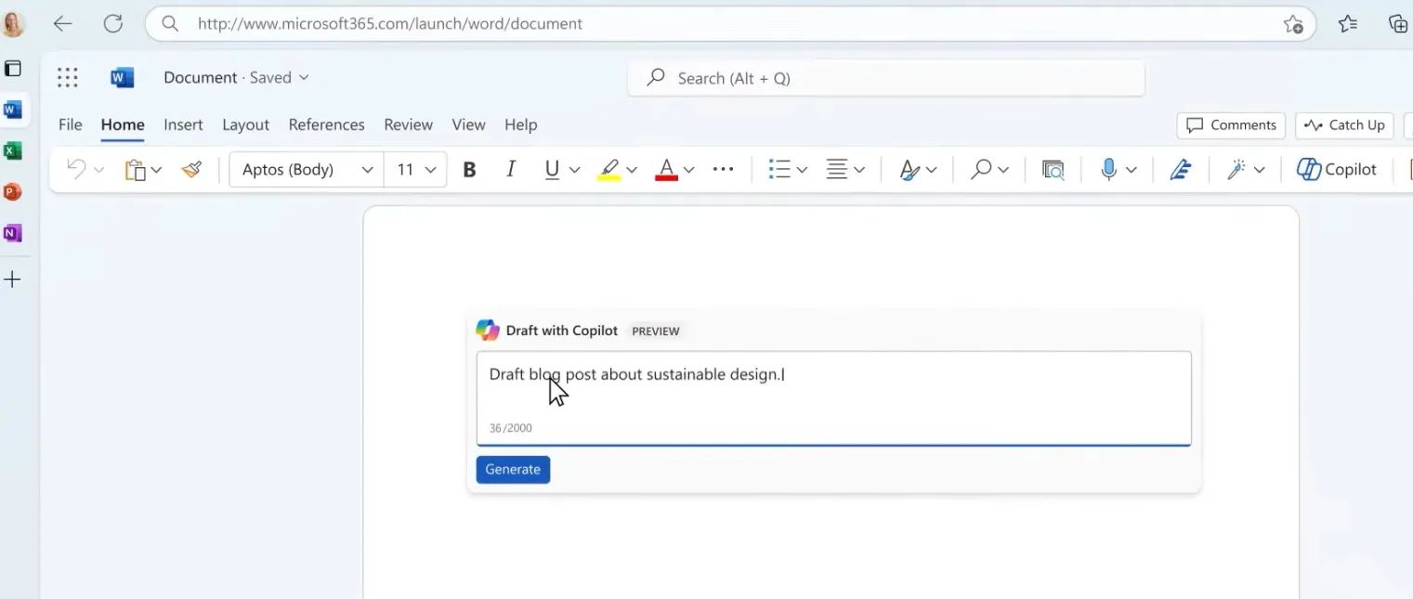This screenshot has width=1413, height=599.
Task: Click the browser back arrow
Action: pyautogui.click(x=62, y=24)
